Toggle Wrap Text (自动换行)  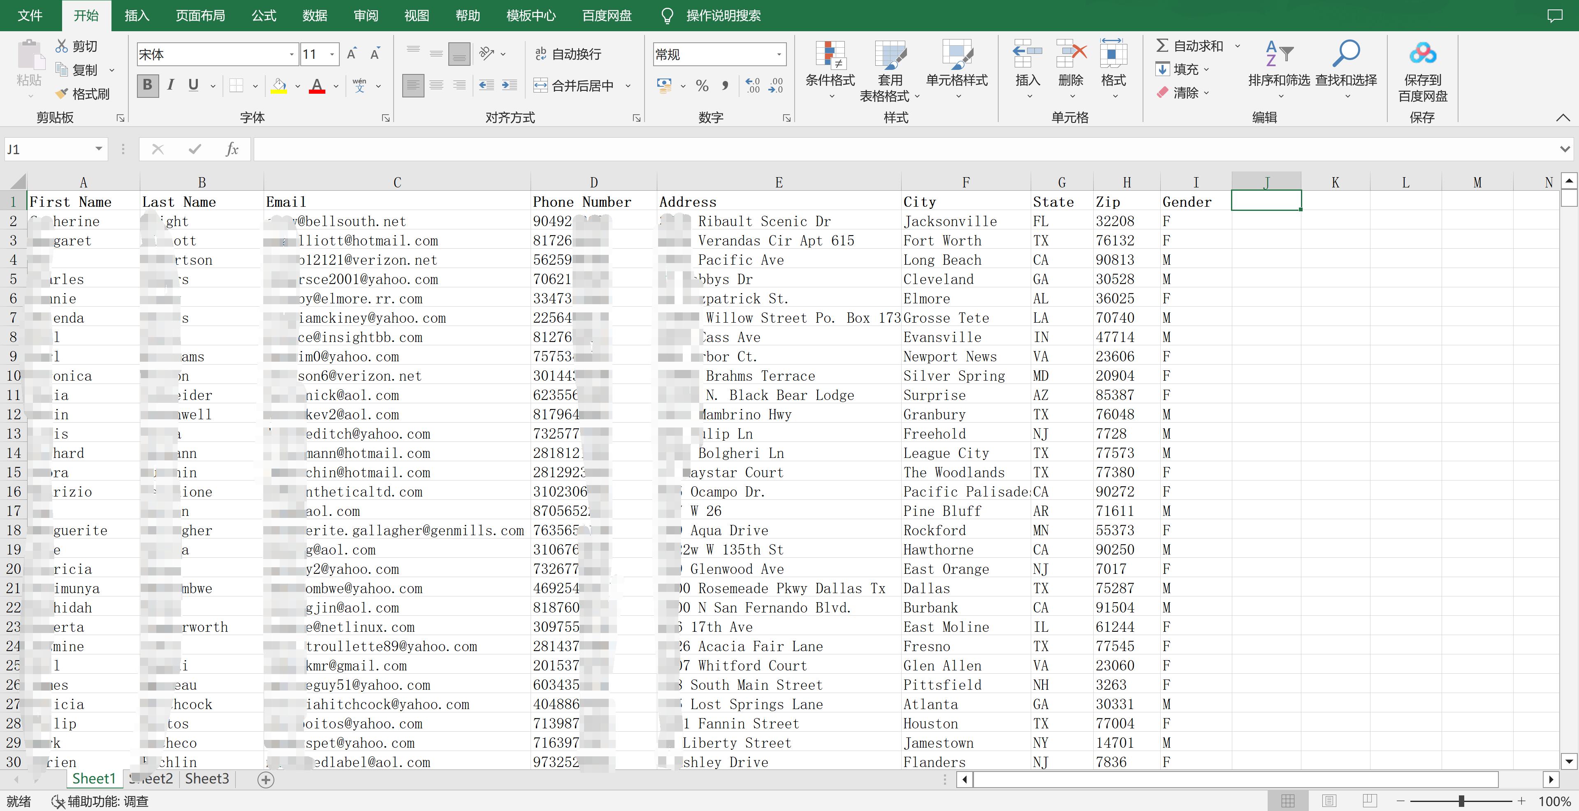click(x=568, y=54)
